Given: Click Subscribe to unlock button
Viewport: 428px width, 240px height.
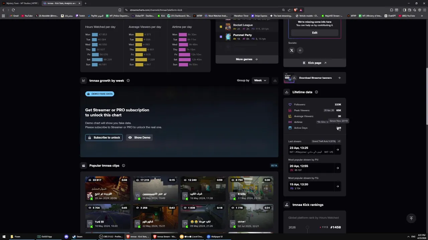Looking at the screenshot, I should click(104, 137).
